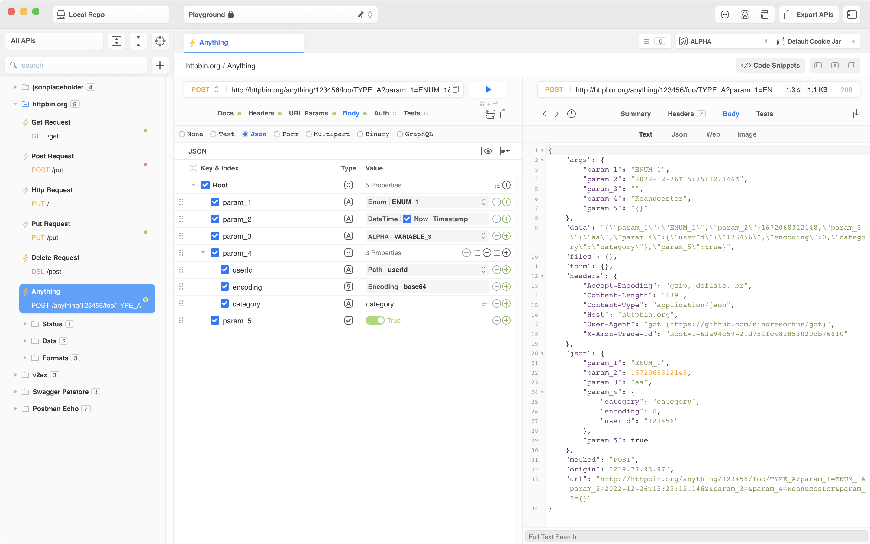The width and height of the screenshot is (870, 544).
Task: Uncheck the param_1 checkbox
Action: [x=215, y=202]
